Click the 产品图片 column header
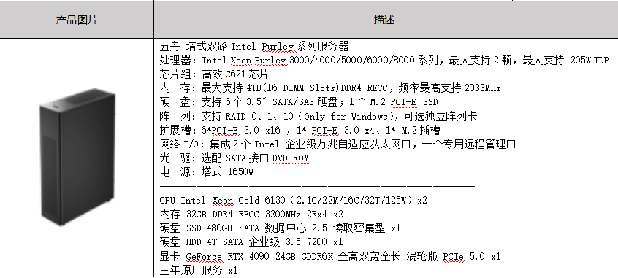 (x=77, y=20)
